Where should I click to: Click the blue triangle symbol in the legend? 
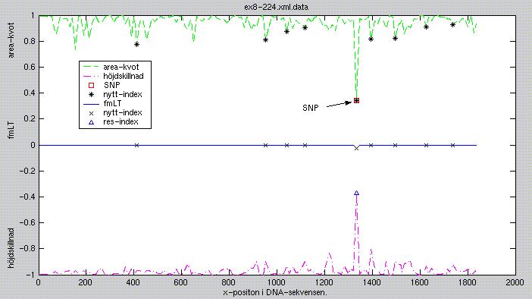pyautogui.click(x=91, y=122)
